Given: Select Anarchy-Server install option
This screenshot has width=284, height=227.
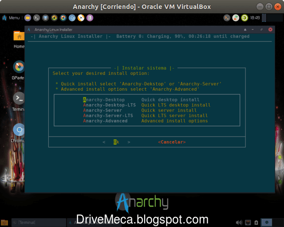Looking at the screenshot, I should [103, 110].
